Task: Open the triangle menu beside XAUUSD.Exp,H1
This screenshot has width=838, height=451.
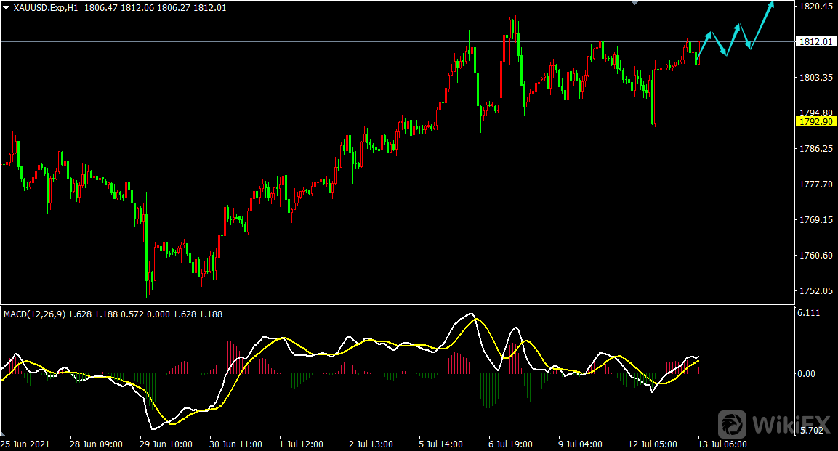Action: pos(6,7)
